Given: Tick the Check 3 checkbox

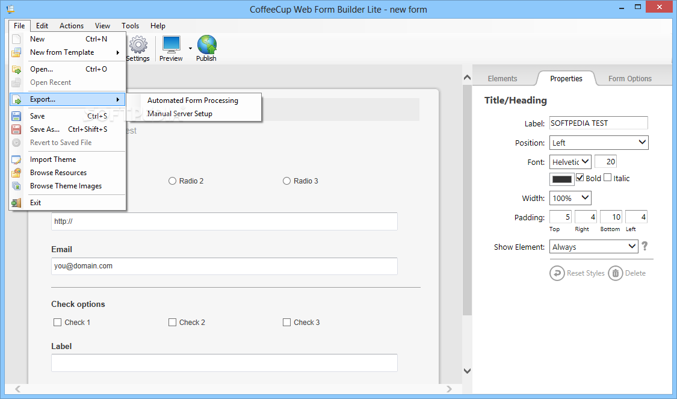Looking at the screenshot, I should coord(286,322).
